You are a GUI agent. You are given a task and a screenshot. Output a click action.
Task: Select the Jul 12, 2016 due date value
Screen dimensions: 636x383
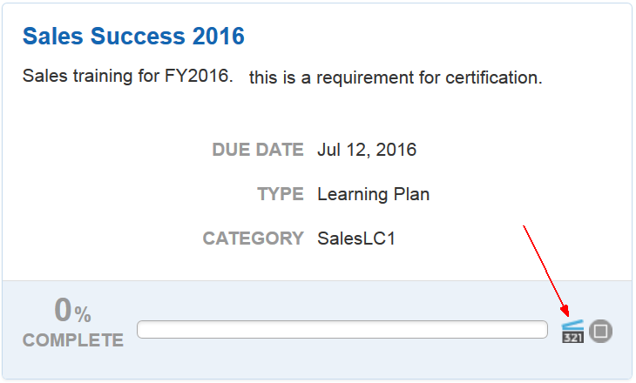(x=367, y=150)
